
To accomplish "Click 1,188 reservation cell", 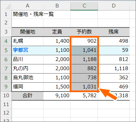I will pyautogui.click(x=84, y=60).
